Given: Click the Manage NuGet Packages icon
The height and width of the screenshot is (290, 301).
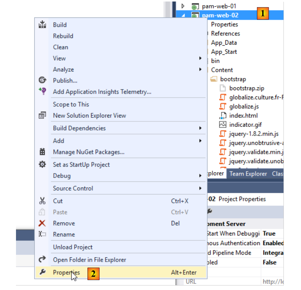Looking at the screenshot, I should pos(43,152).
